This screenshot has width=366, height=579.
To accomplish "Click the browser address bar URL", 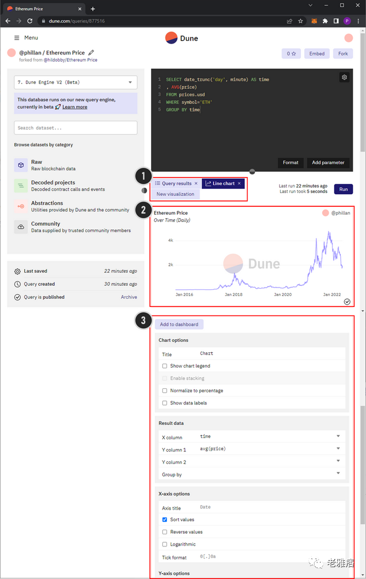I will click(x=77, y=21).
